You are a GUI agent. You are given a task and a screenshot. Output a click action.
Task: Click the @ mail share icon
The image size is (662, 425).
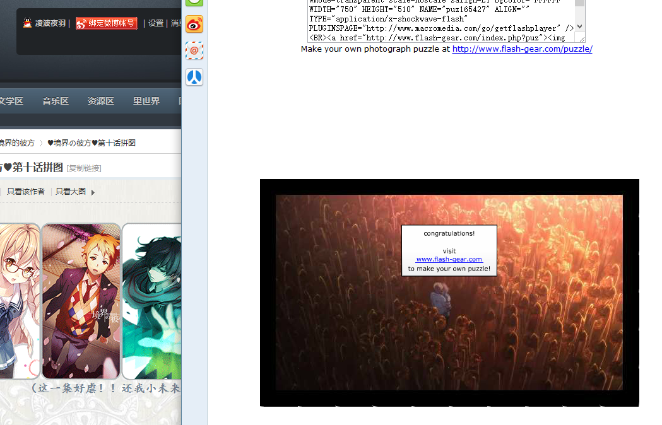click(194, 51)
